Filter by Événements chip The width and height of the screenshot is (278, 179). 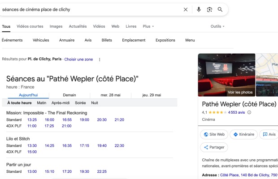12,40
